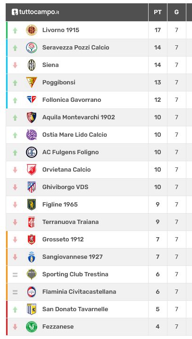The image size is (192, 339).
Task: Click the Fezzanese green round logo
Action: (x=32, y=327)
